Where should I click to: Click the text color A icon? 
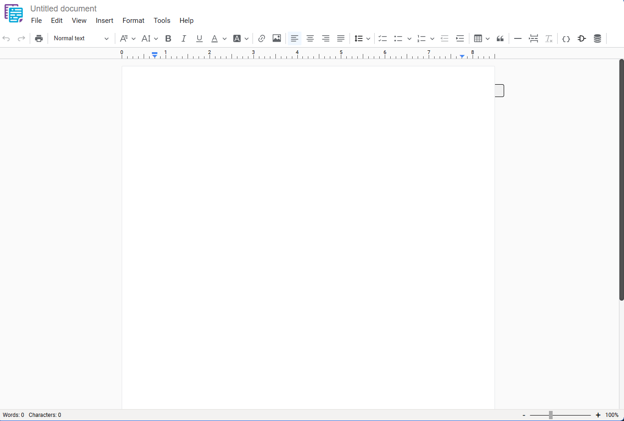(214, 38)
